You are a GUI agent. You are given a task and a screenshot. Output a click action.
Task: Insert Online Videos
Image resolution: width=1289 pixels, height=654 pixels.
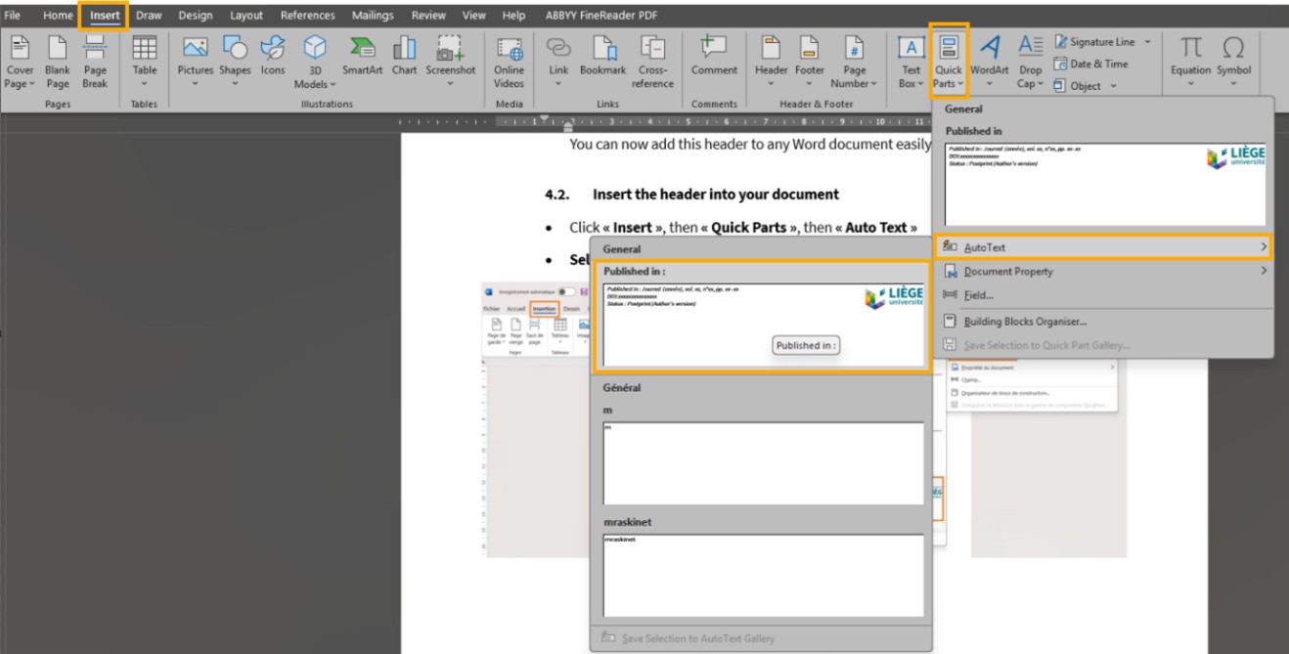tap(509, 63)
